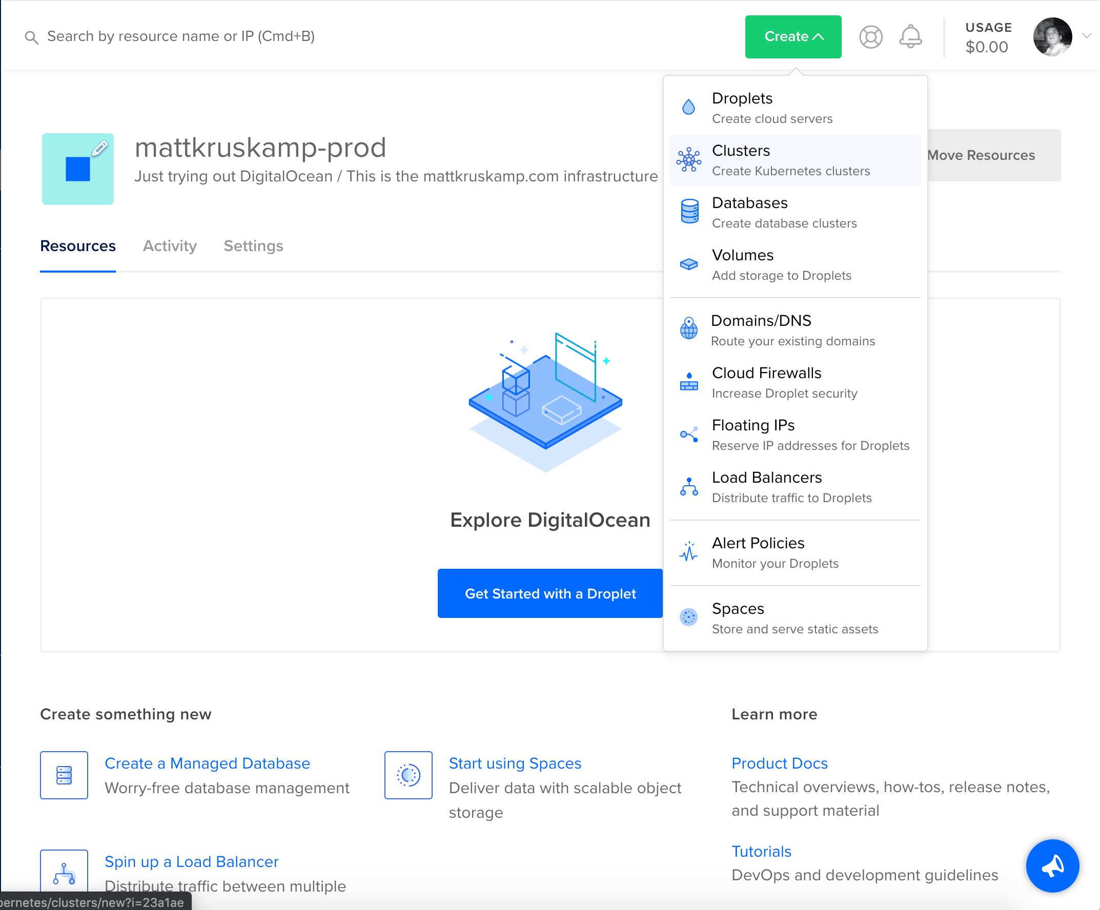
Task: Click the Move Resources button
Action: tap(994, 155)
